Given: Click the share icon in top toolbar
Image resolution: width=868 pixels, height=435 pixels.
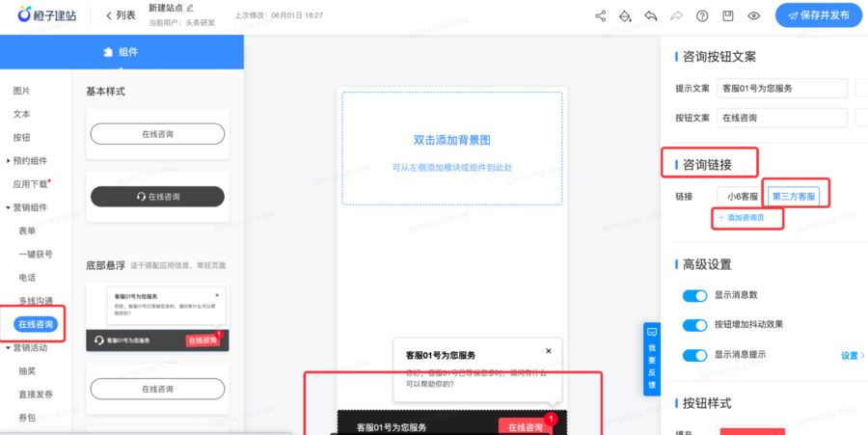Looking at the screenshot, I should (601, 16).
